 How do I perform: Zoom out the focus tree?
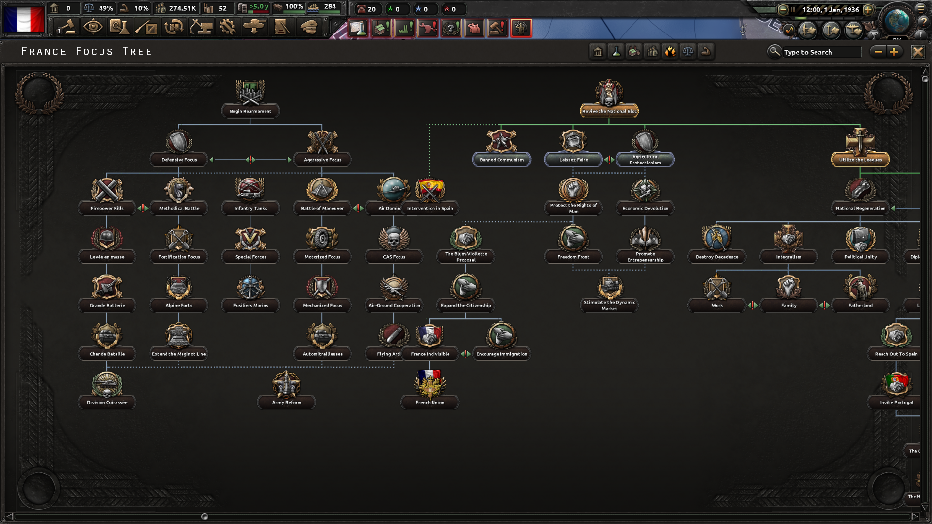point(879,52)
